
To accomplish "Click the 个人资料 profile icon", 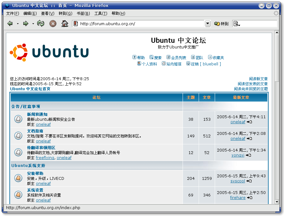I will point(139,64).
